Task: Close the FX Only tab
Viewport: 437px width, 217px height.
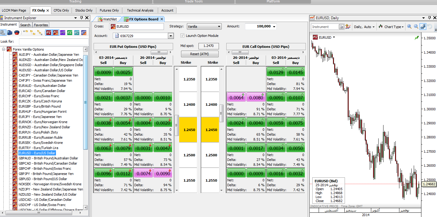Action: click(48, 10)
